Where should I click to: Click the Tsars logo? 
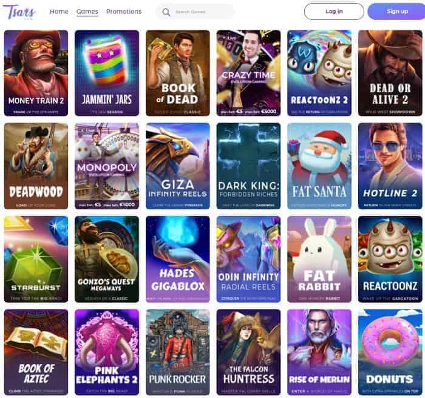(x=19, y=12)
